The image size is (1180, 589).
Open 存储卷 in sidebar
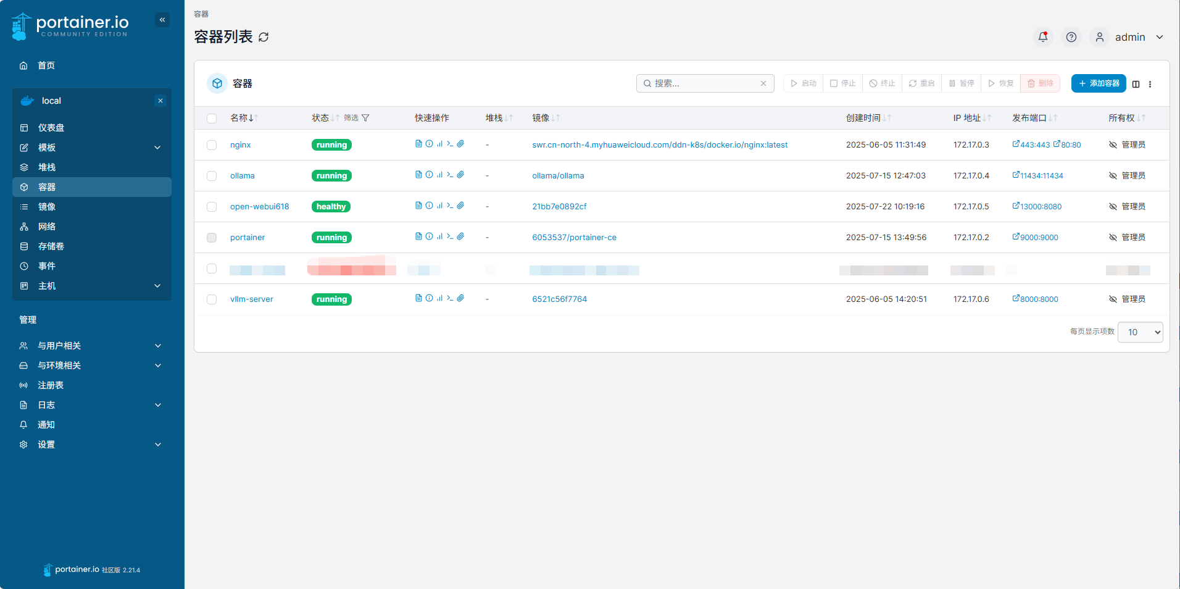[92, 246]
